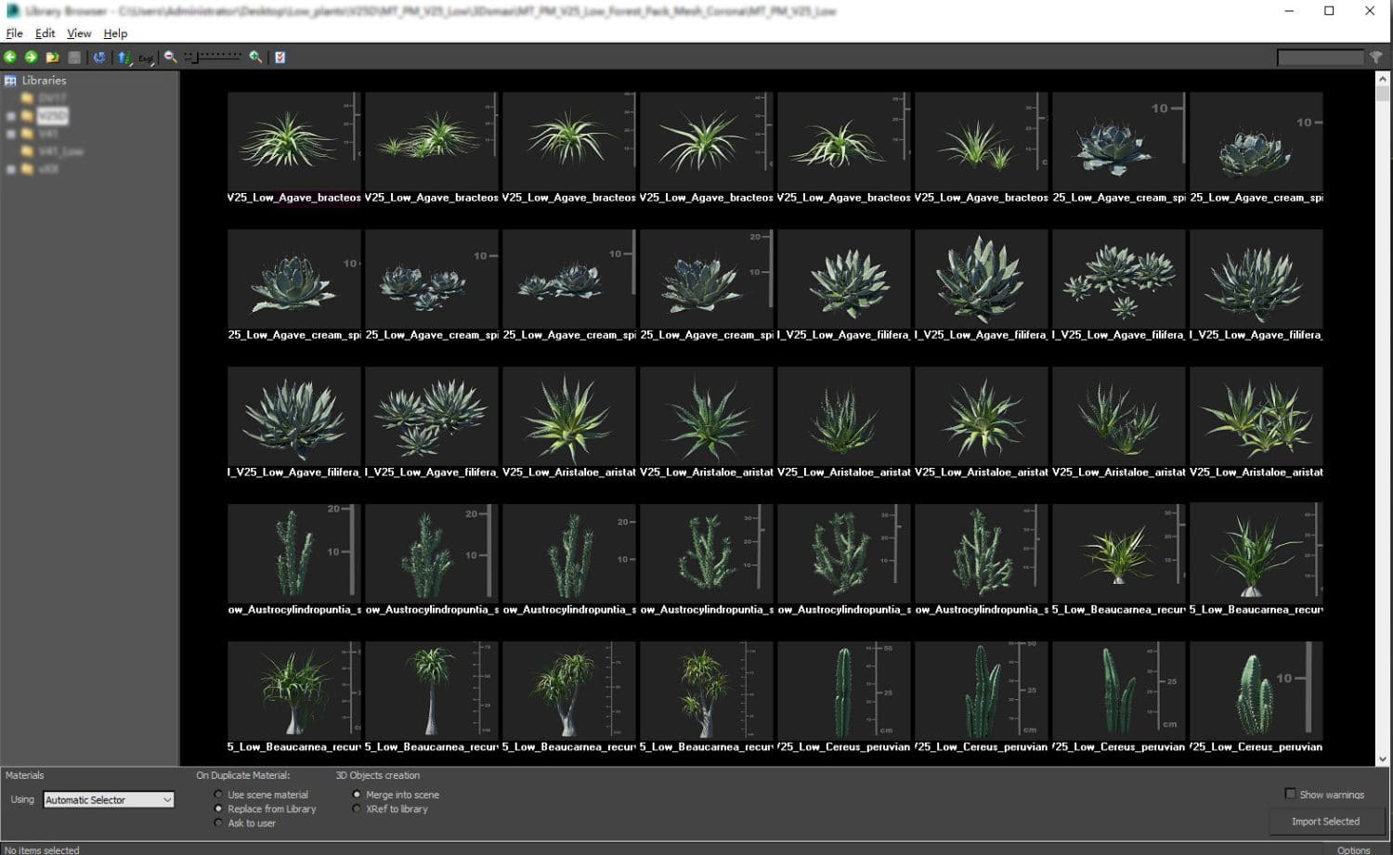Click the blue arrow and tree toolbar icon

(x=124, y=58)
